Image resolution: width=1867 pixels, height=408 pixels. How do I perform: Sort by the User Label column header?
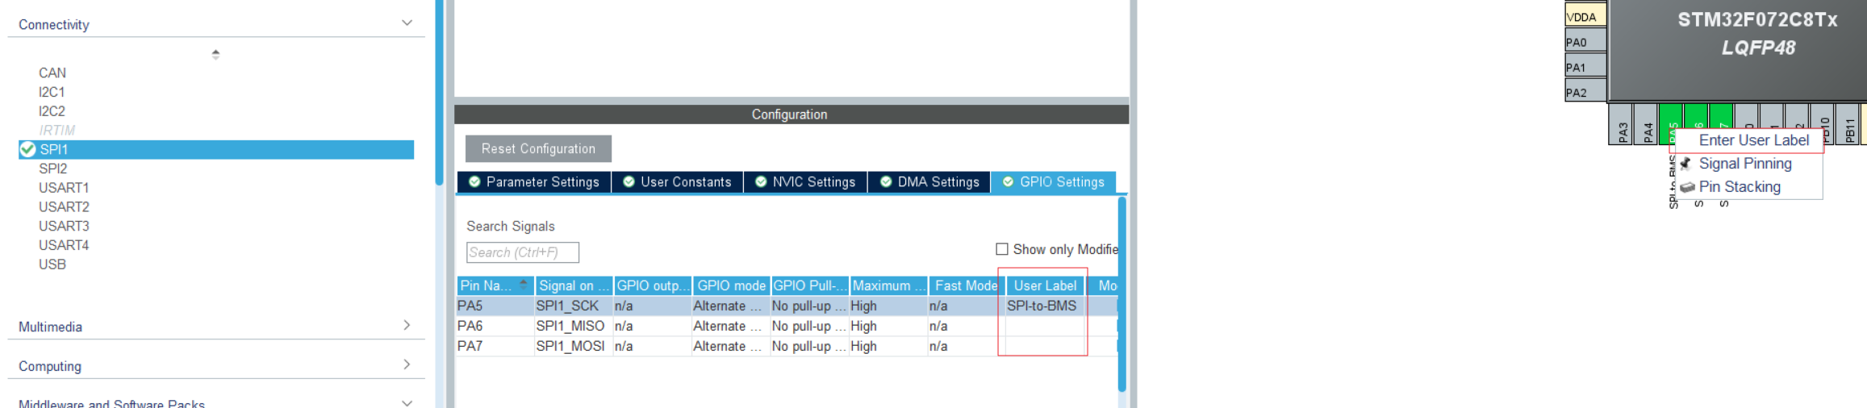(1045, 285)
